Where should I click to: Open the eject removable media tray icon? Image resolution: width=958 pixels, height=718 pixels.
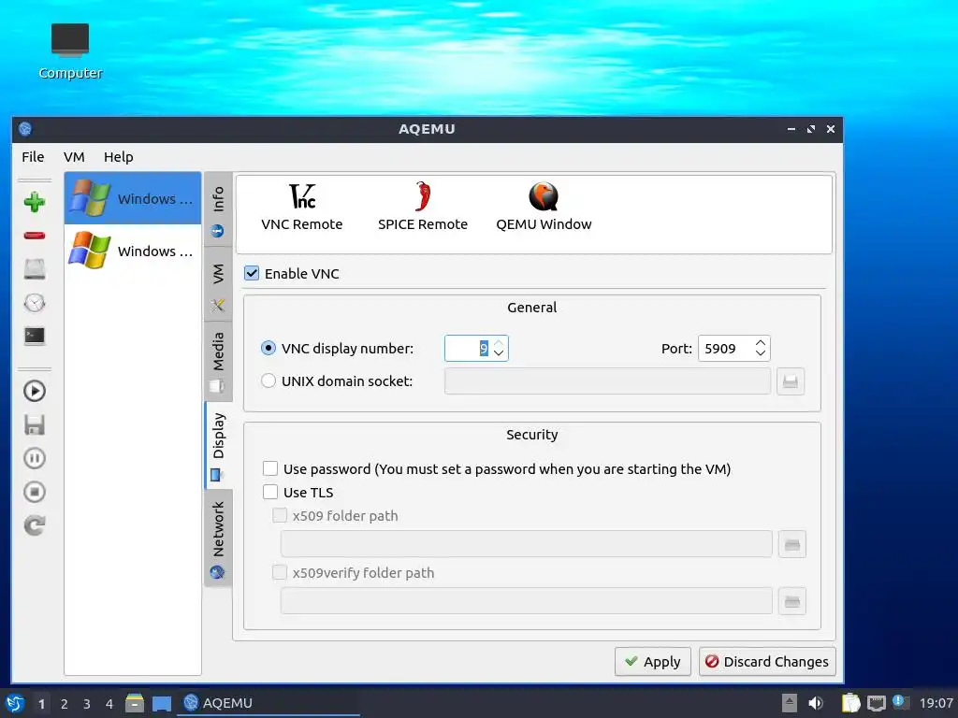click(x=790, y=703)
